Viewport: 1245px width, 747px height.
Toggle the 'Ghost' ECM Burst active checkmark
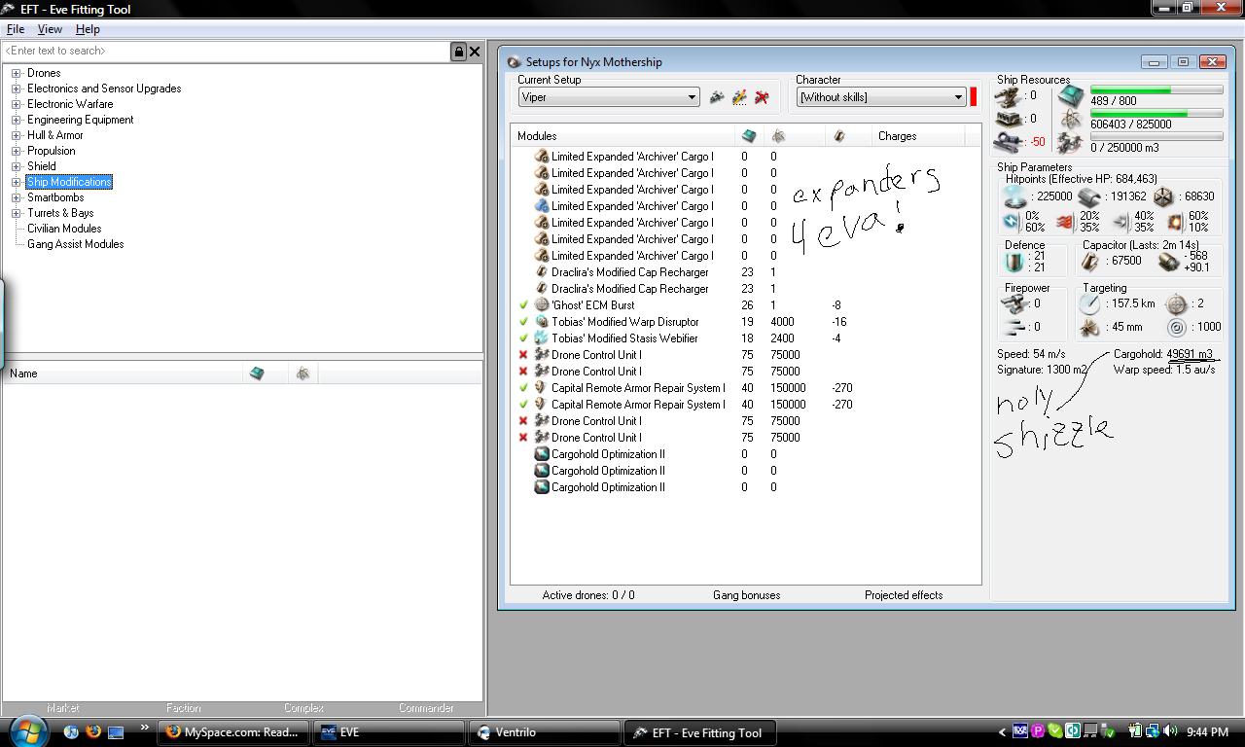[x=524, y=305]
